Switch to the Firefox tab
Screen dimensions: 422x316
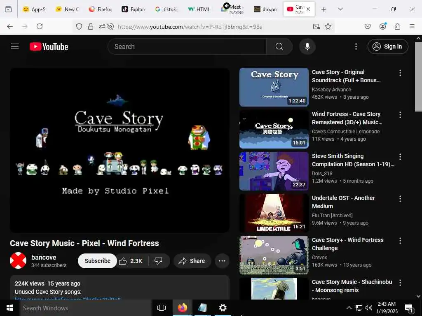pos(101,9)
